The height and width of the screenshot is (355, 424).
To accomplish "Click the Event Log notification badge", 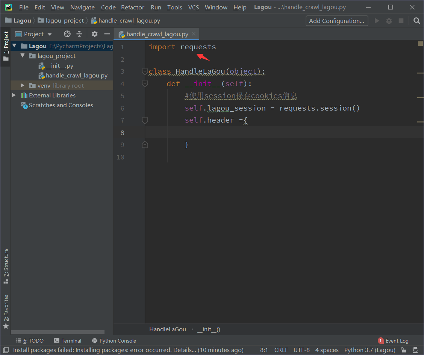I will pos(381,341).
